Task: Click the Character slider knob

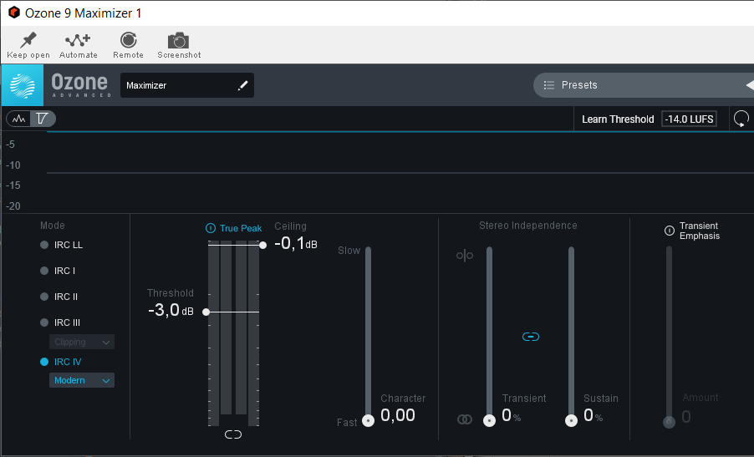Action: 369,421
